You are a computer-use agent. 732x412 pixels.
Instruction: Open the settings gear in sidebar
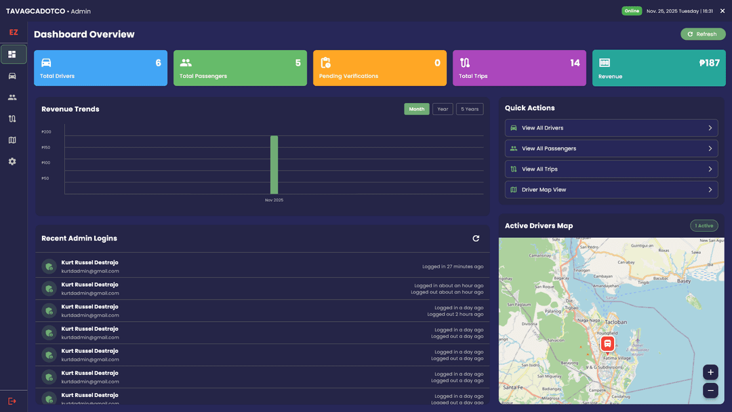(12, 161)
